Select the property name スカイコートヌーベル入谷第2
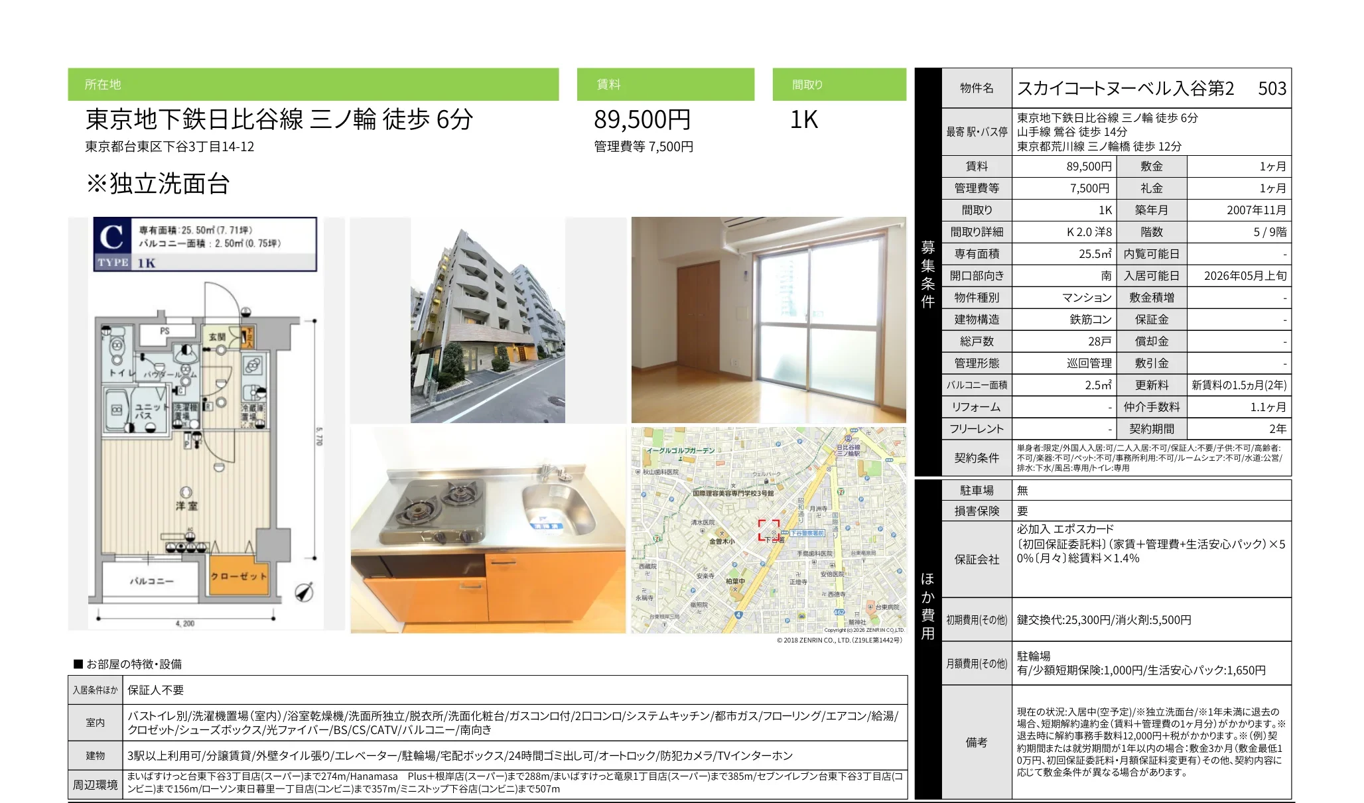This screenshot has width=1364, height=803. (1125, 88)
